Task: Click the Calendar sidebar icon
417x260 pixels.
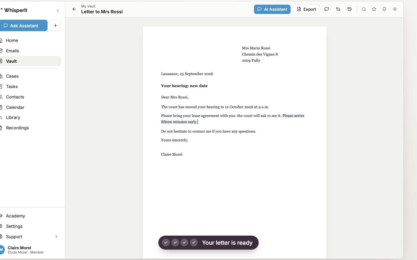Action: click(1, 107)
